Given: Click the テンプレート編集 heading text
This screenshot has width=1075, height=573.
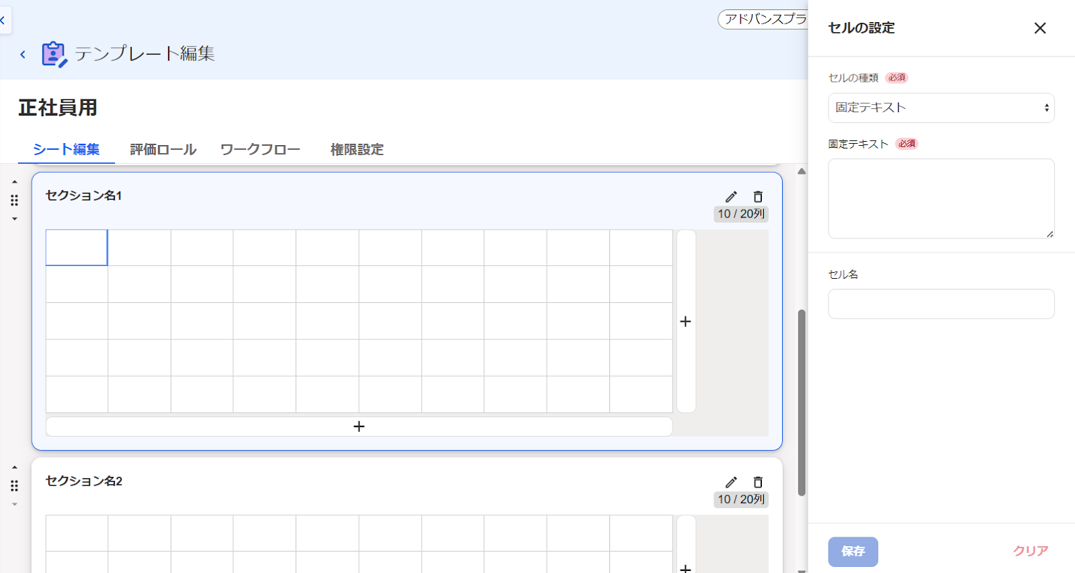Looking at the screenshot, I should coord(144,54).
